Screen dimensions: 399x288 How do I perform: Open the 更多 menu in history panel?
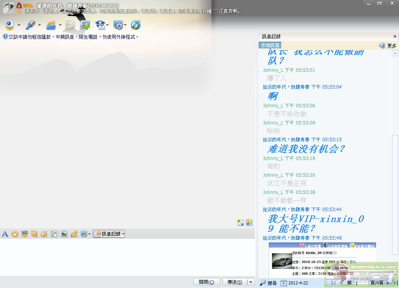pos(392,46)
